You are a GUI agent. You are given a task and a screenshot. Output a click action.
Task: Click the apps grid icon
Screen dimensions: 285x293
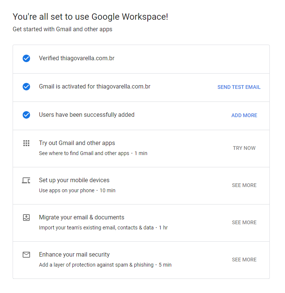coord(26,143)
